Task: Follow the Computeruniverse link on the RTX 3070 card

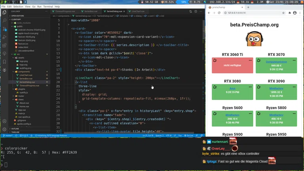Action: (276, 62)
